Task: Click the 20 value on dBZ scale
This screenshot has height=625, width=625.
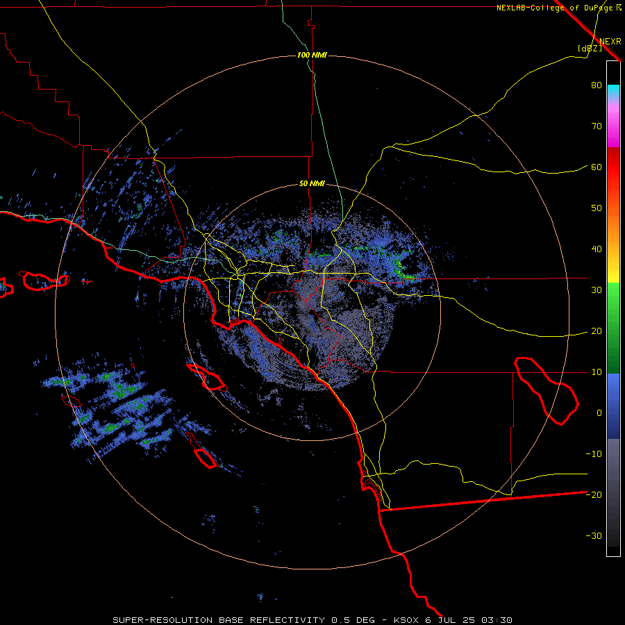Action: (597, 331)
